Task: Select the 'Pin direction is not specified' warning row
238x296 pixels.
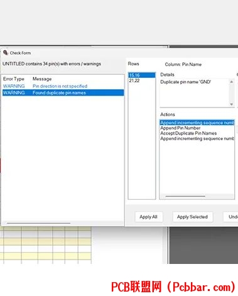Action: 63,86
